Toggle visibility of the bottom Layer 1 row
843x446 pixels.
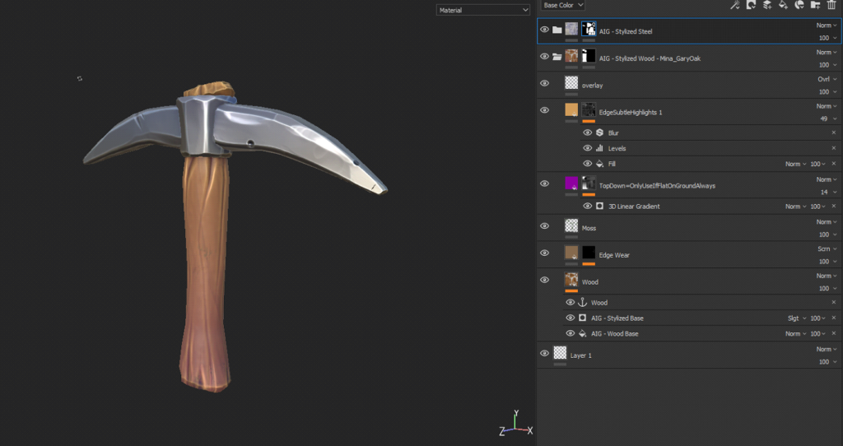pos(545,354)
